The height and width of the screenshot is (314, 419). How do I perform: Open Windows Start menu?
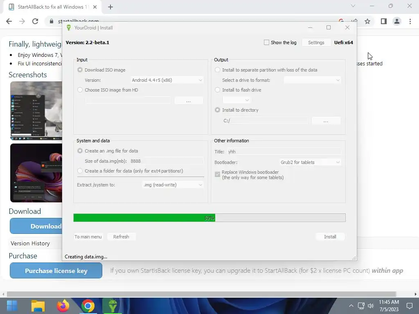(x=12, y=306)
